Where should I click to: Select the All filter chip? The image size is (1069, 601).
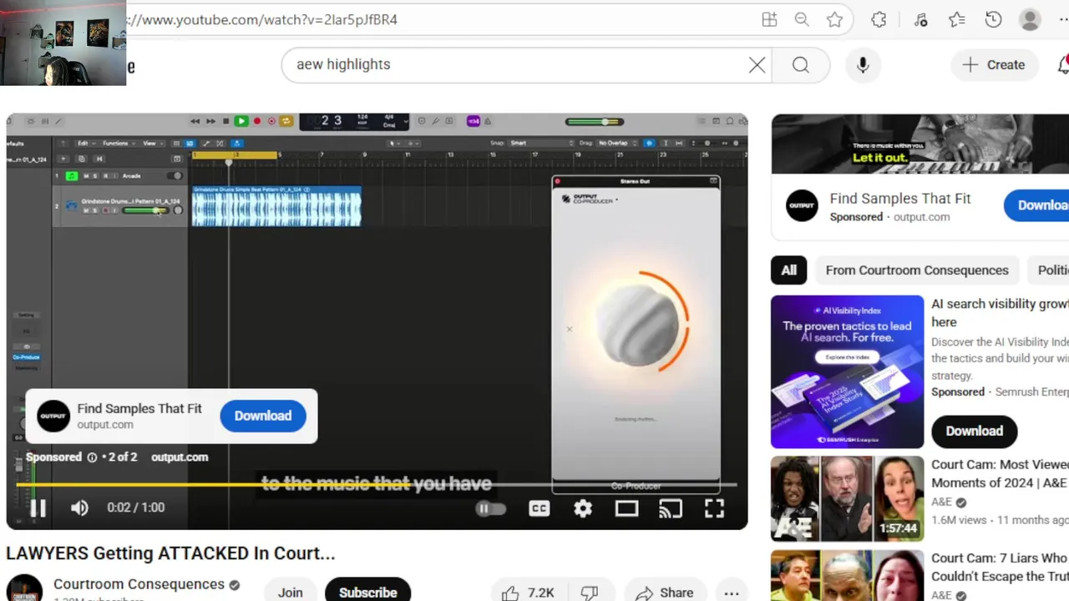coord(789,270)
